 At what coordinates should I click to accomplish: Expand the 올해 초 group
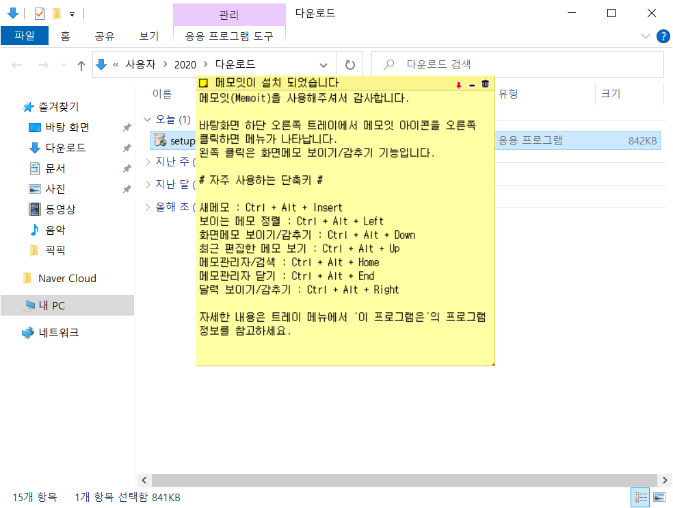click(148, 207)
